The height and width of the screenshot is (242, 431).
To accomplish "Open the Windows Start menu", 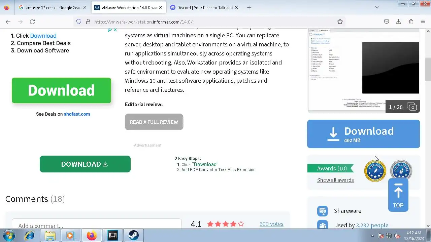I will pyautogui.click(x=9, y=236).
